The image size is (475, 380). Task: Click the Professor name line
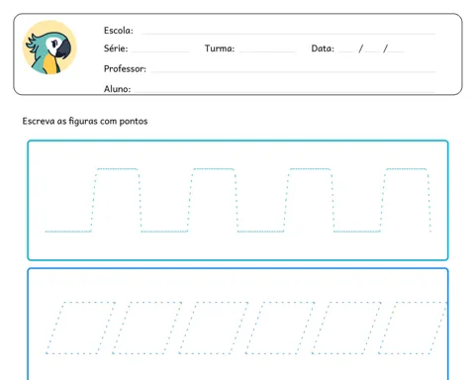293,70
